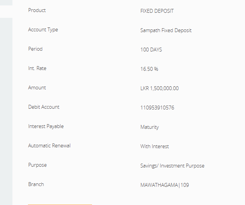Select the With Interest renewal value
The height and width of the screenshot is (205, 245).
pos(155,147)
